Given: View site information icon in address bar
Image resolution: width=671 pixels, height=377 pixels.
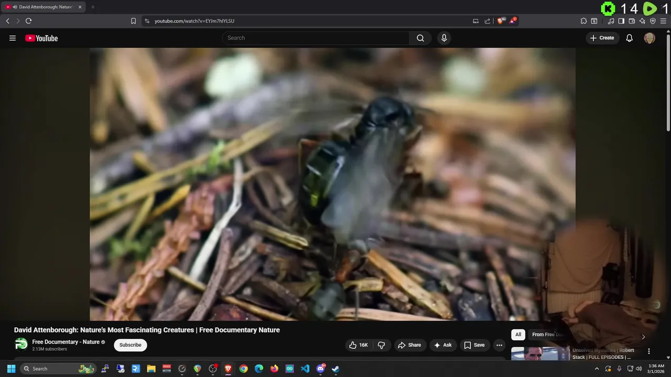Looking at the screenshot, I should pos(147,21).
